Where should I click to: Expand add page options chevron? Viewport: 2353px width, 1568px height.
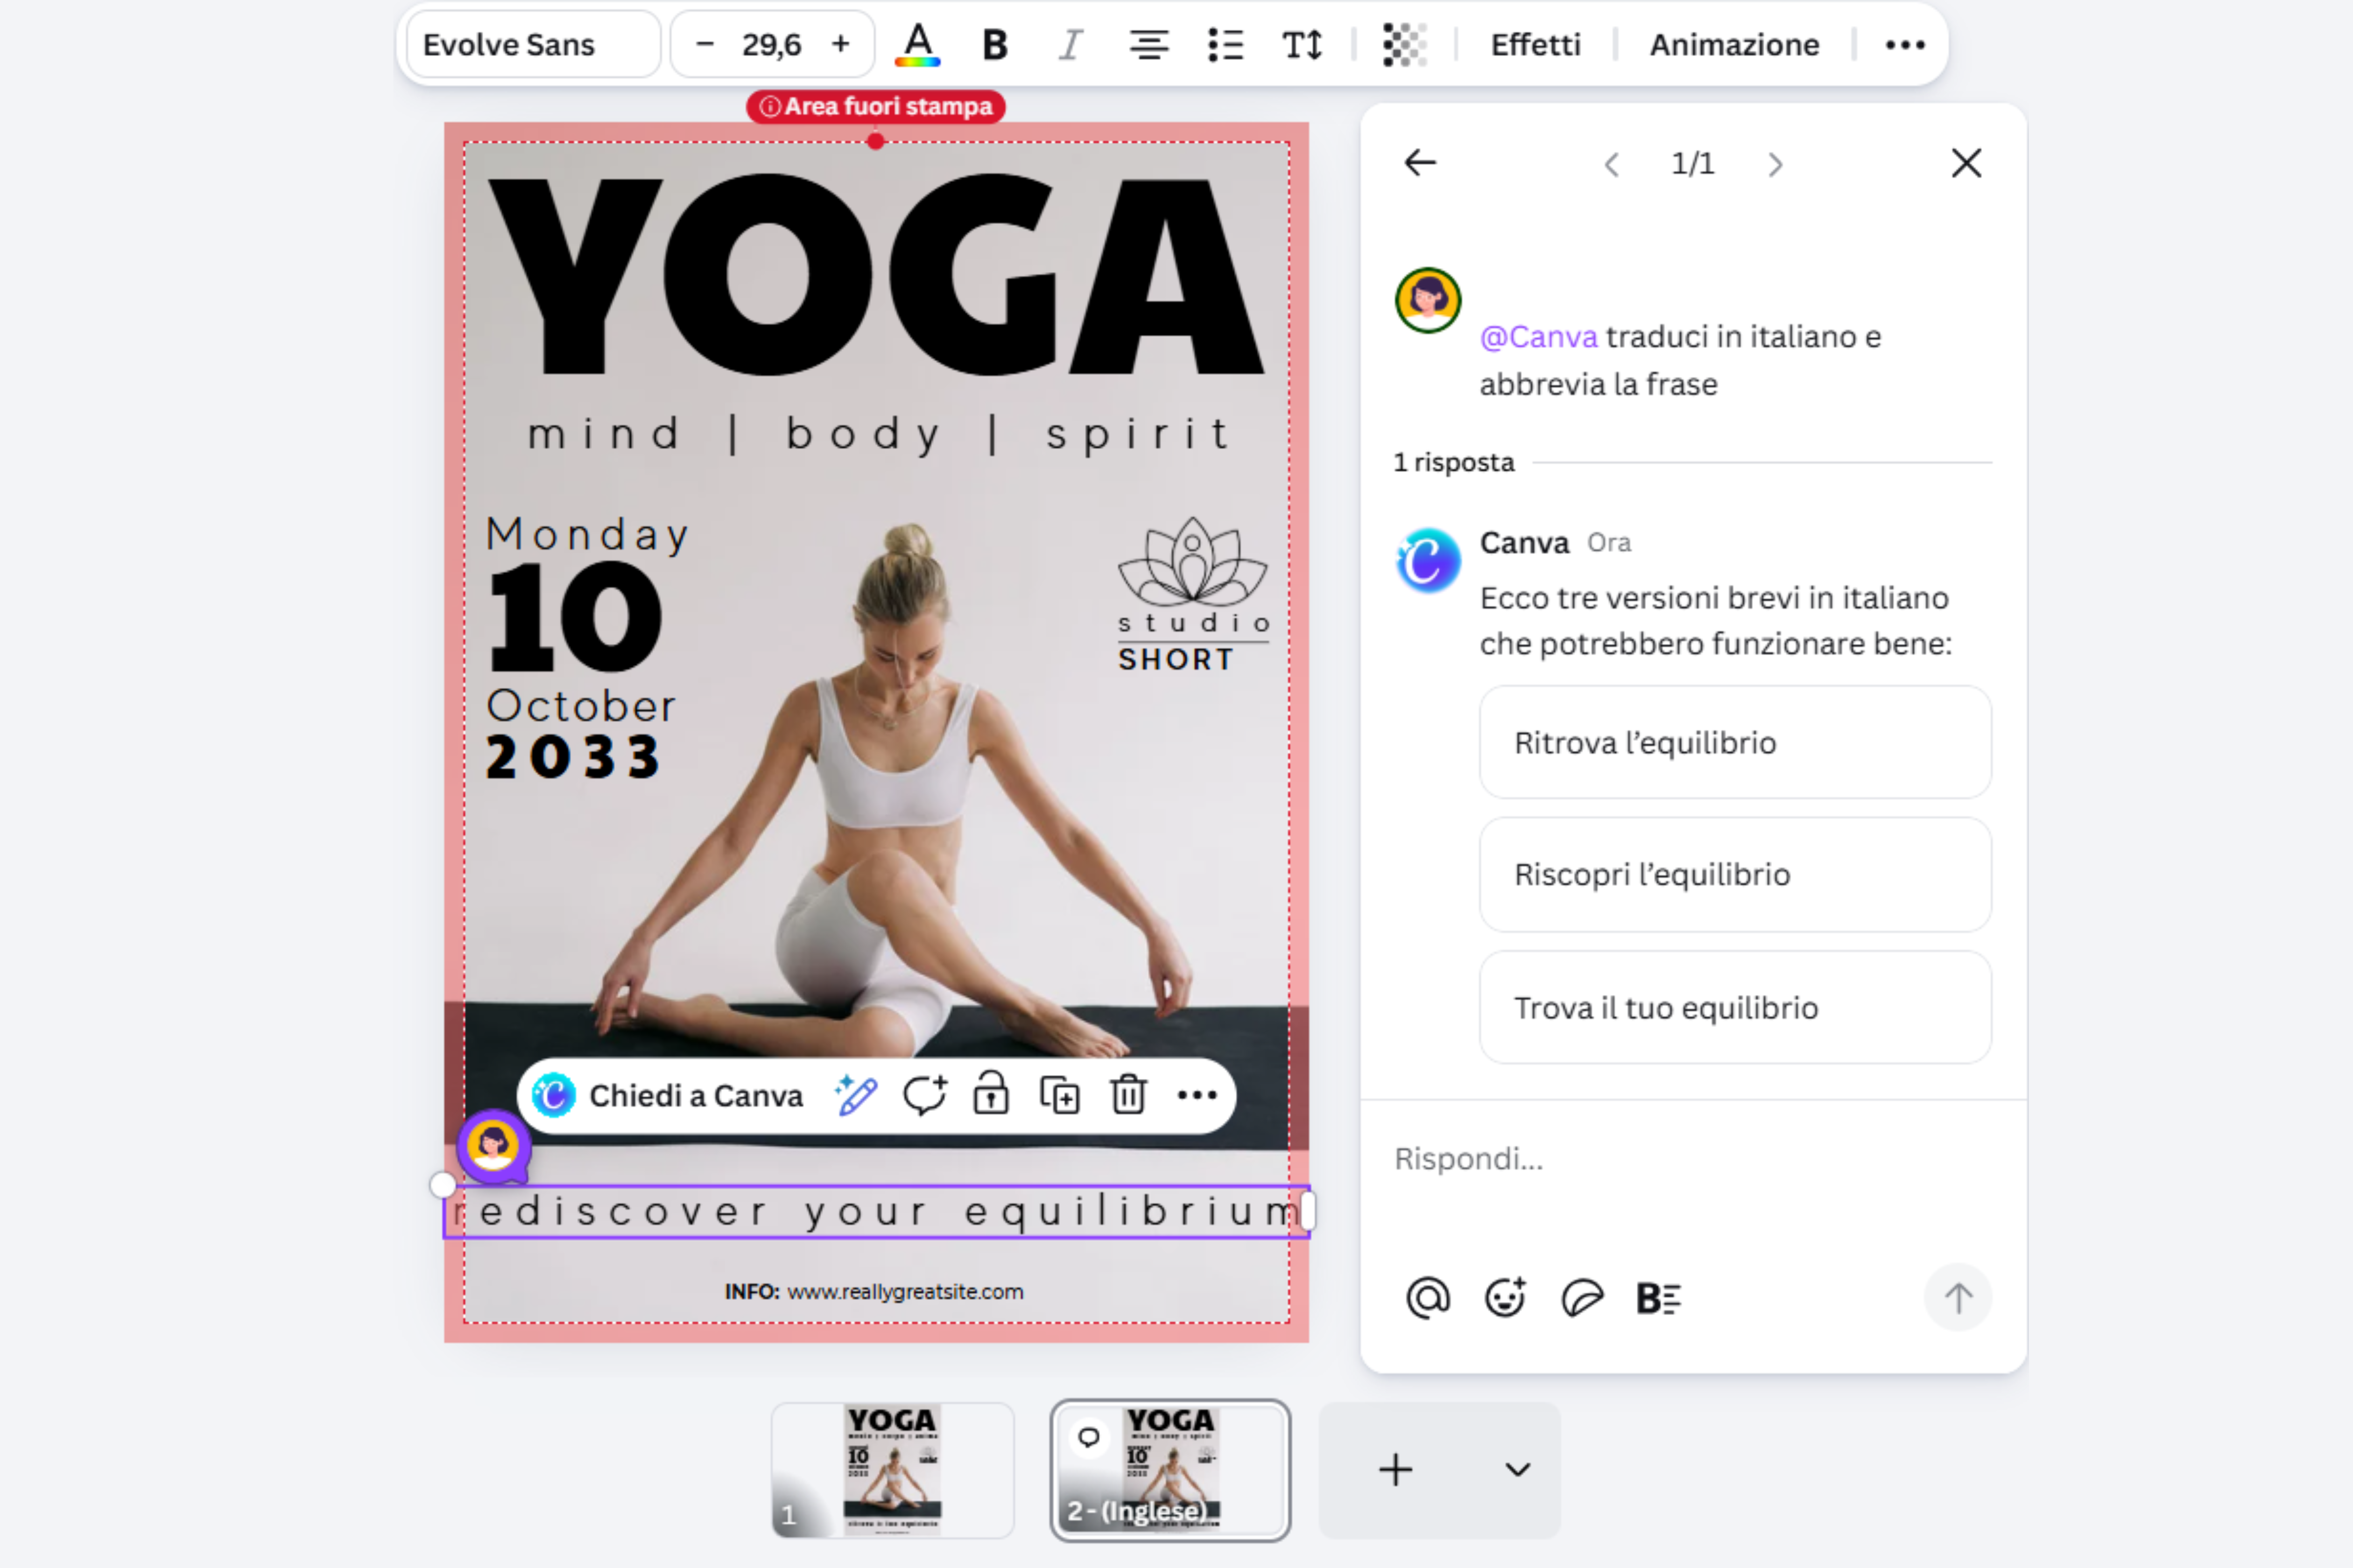tap(1518, 1470)
